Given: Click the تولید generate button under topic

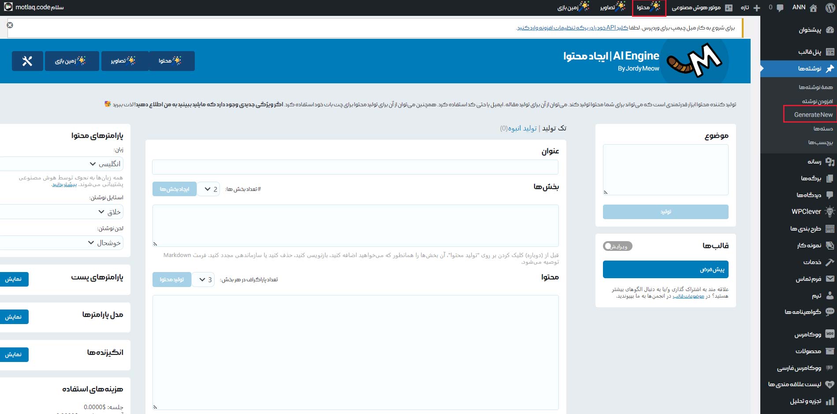Looking at the screenshot, I should [x=665, y=212].
